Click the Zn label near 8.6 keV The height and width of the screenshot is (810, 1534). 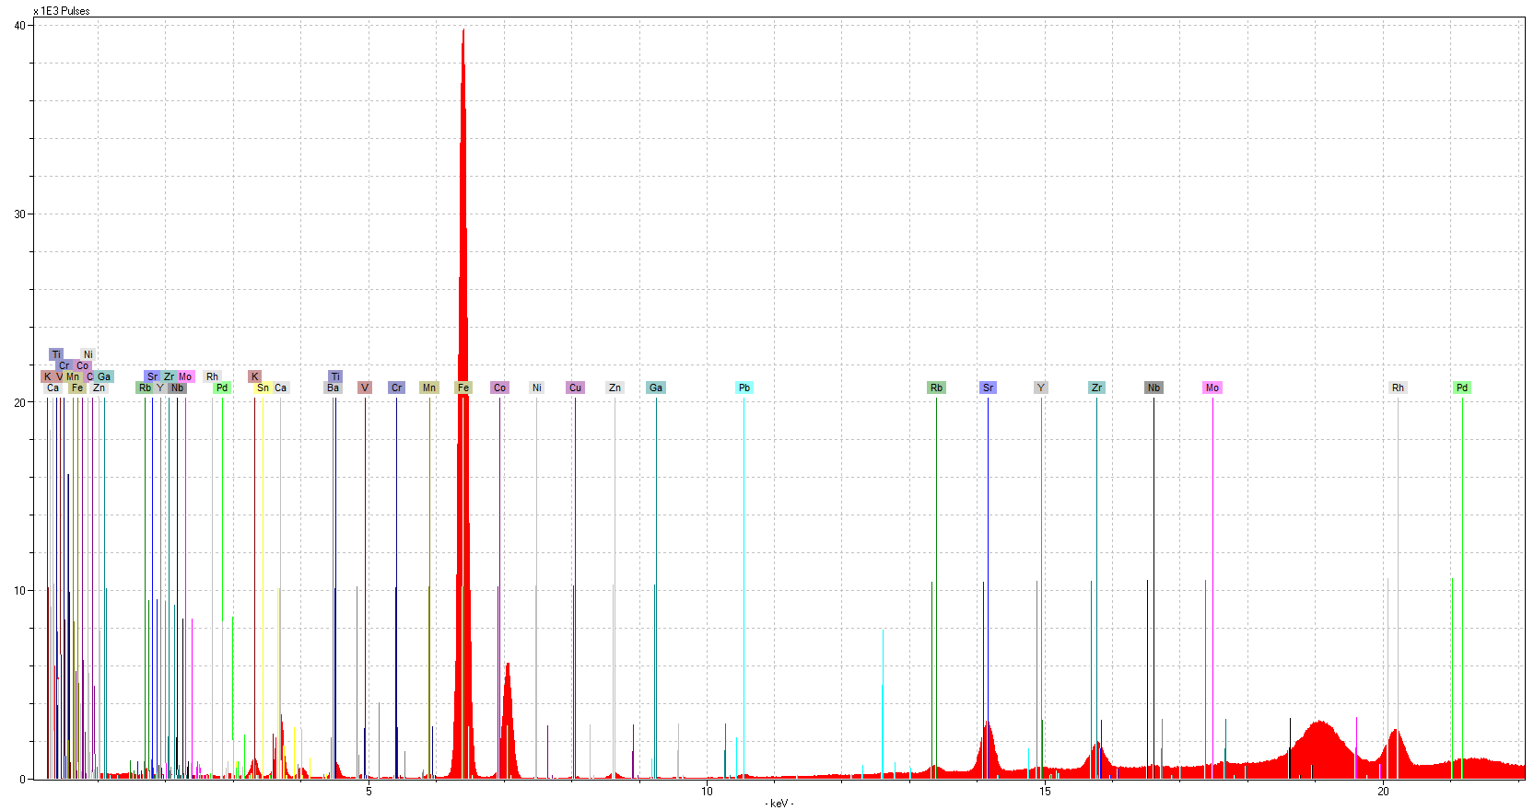[615, 388]
